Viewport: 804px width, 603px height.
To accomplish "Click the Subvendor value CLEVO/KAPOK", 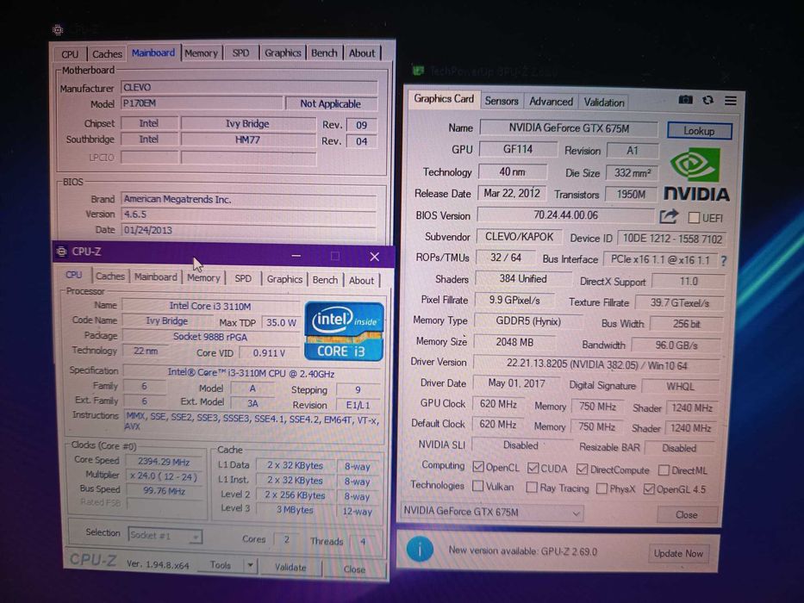I will 520,236.
